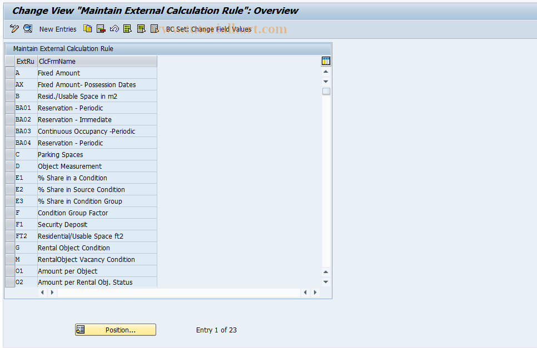The height and width of the screenshot is (348, 537).
Task: Select row marker for BA01
Action: [x=10, y=108]
